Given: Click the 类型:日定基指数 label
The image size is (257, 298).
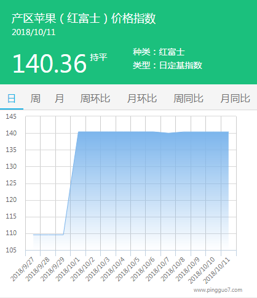Looking at the screenshot, I should [167, 65].
